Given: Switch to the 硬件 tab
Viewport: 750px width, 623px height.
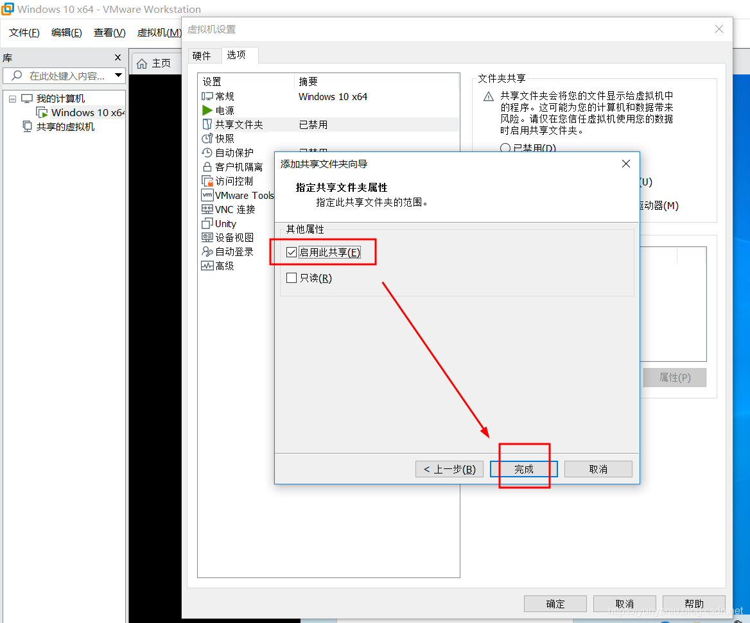Looking at the screenshot, I should (204, 56).
